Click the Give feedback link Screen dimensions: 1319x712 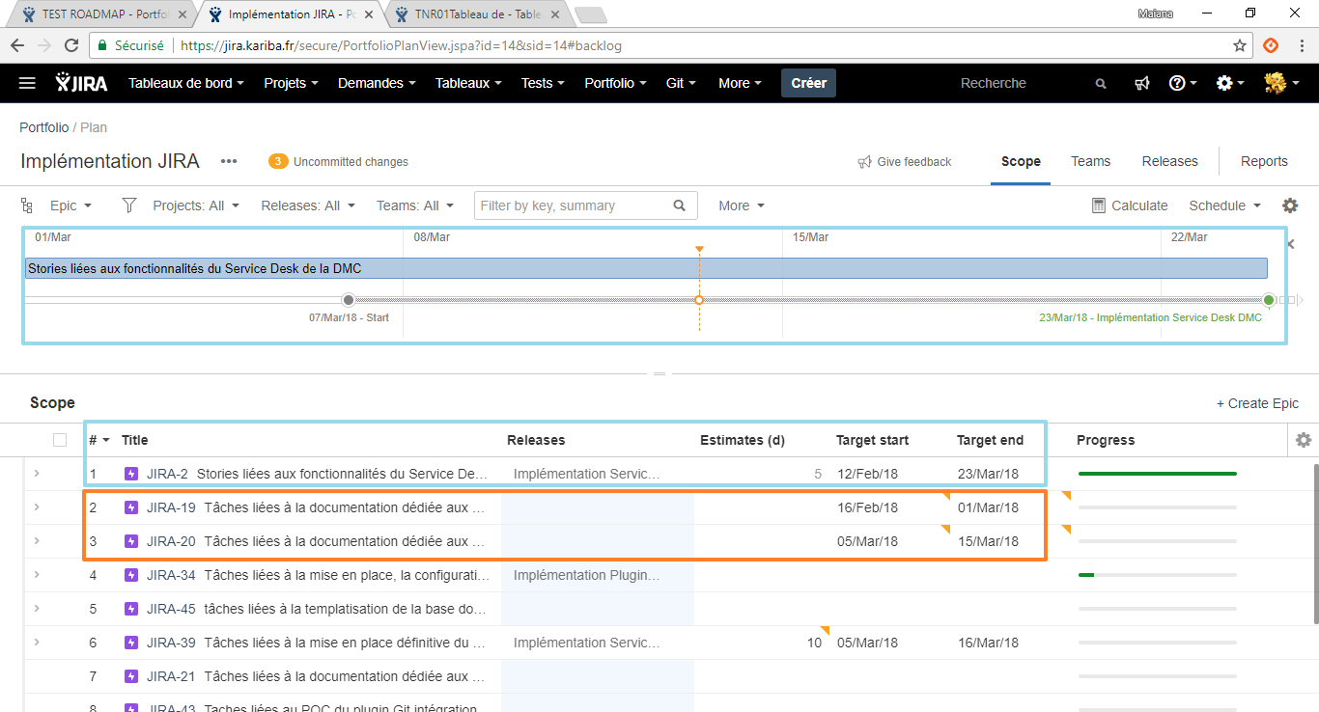905,162
